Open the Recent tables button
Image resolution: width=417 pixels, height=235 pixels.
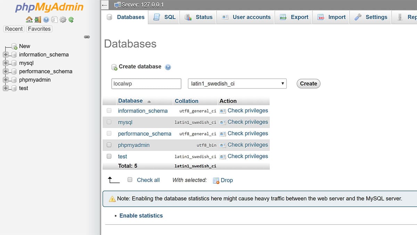(14, 29)
